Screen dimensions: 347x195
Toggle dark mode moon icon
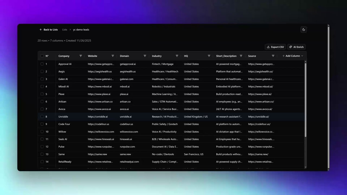pos(304,30)
